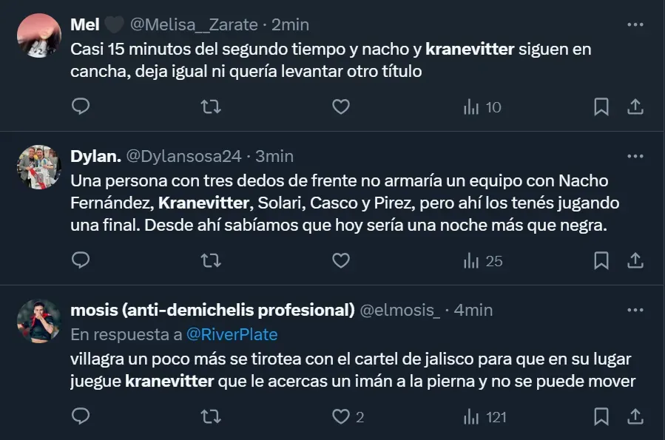This screenshot has width=665, height=440.
Task: Reply to Mel's tweet
Action: pos(81,107)
